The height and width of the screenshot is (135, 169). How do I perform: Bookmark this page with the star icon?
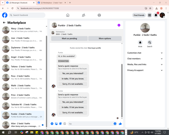[x=150, y=8]
